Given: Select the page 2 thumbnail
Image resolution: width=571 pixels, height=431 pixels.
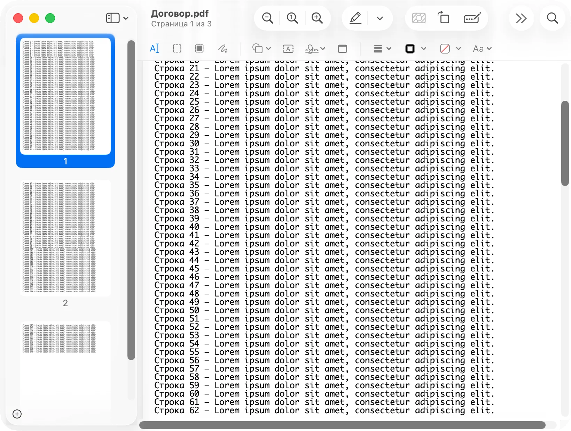Looking at the screenshot, I should [x=65, y=238].
